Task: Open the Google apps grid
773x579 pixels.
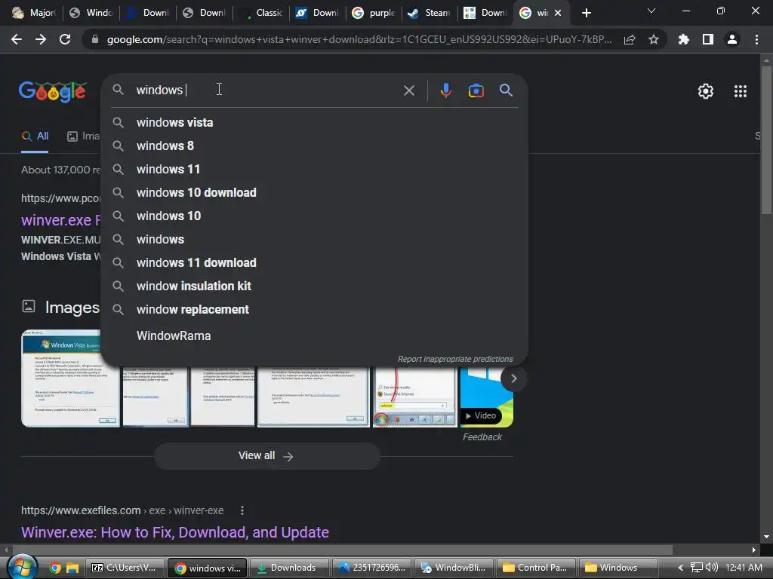Action: click(740, 91)
